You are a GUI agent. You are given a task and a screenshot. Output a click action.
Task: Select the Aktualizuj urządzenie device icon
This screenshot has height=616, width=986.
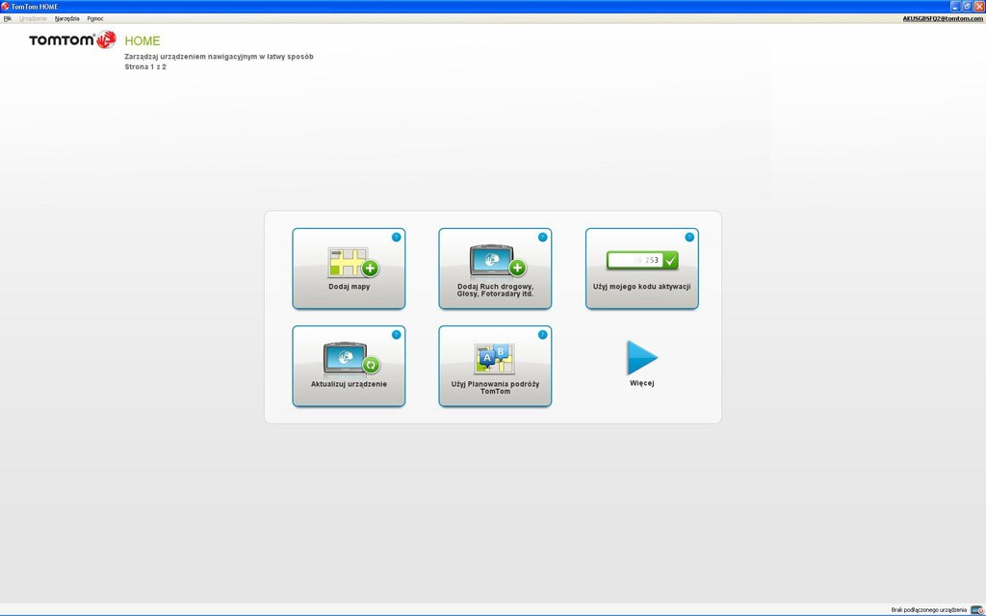point(350,359)
